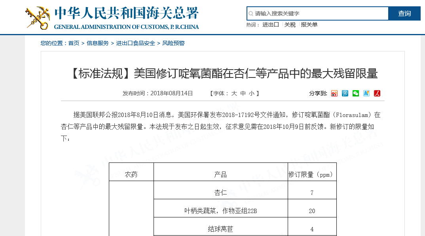Open hot keyword 进出口
The width and height of the screenshot is (425, 236).
tap(271, 25)
